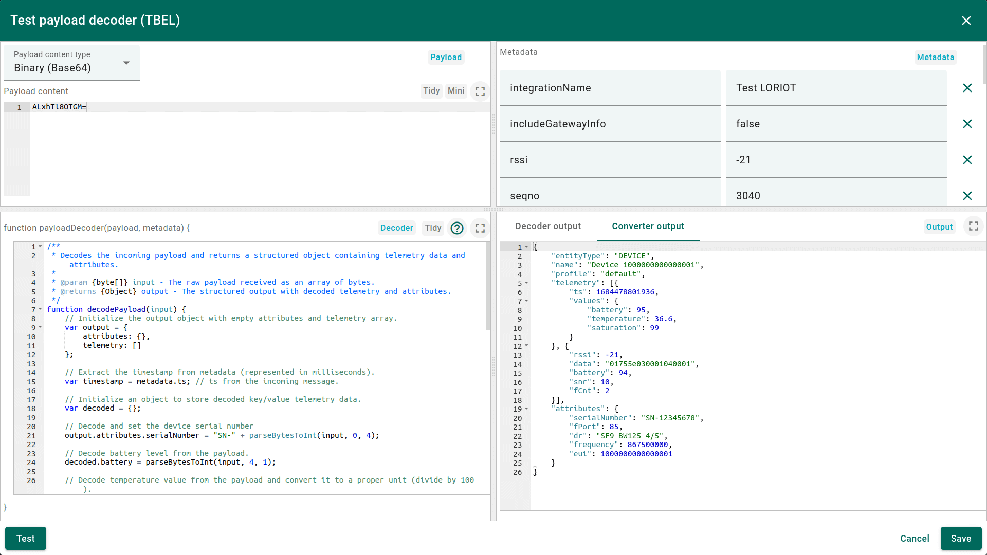
Task: Select the Converter output tab
Action: pos(648,226)
